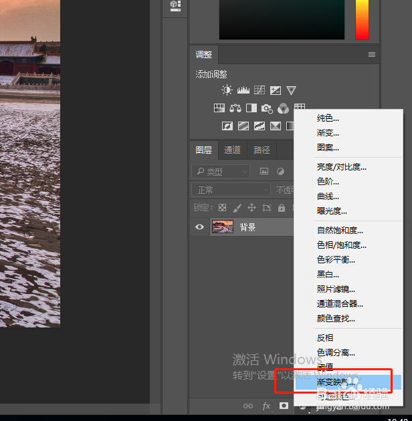Choose 渐变映射... highlighted menu entry
This screenshot has width=412, height=421.
click(348, 382)
